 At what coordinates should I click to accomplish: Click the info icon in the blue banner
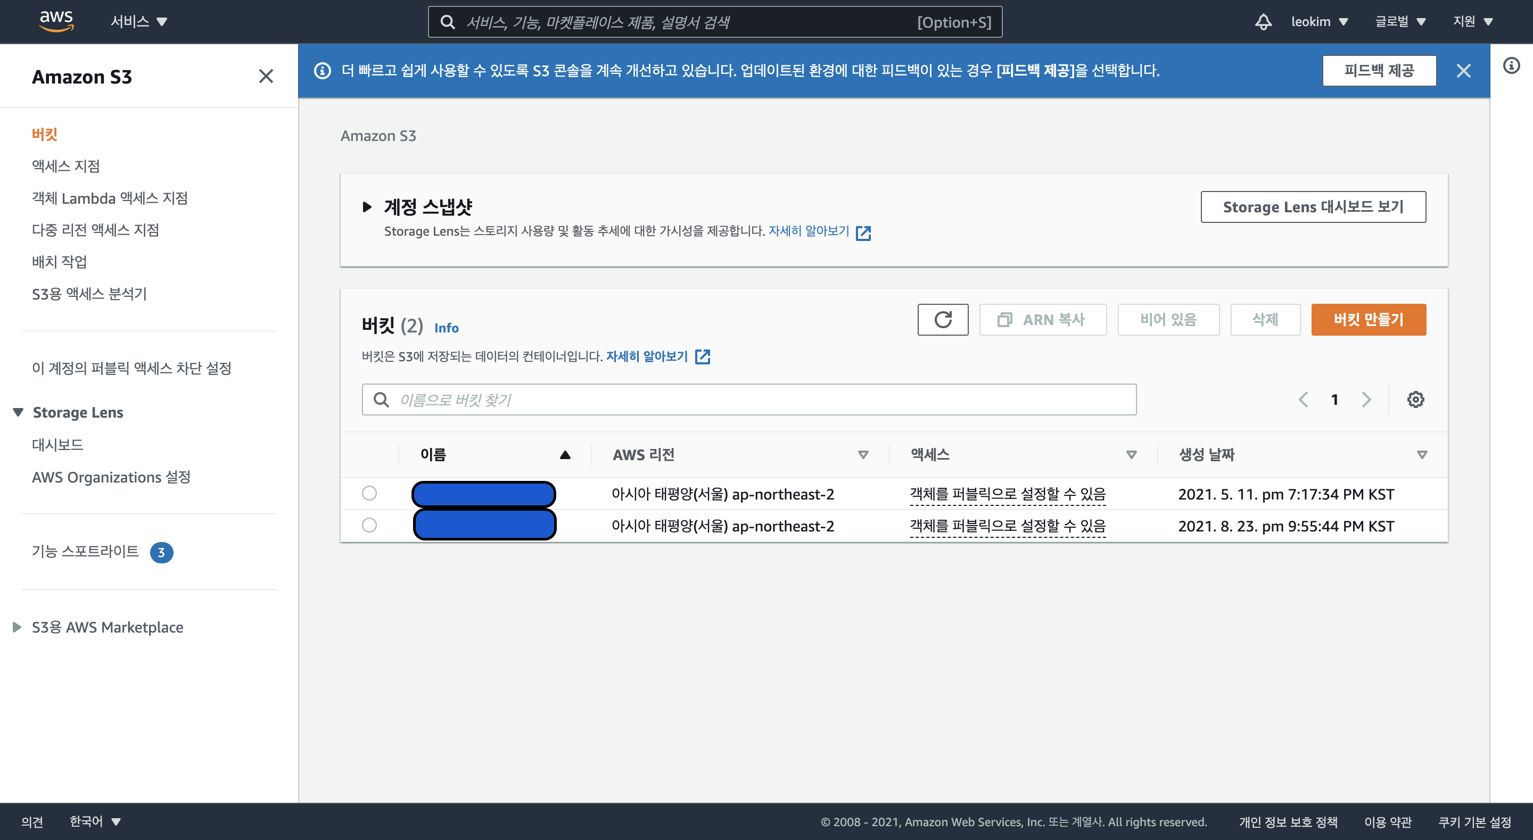point(323,71)
